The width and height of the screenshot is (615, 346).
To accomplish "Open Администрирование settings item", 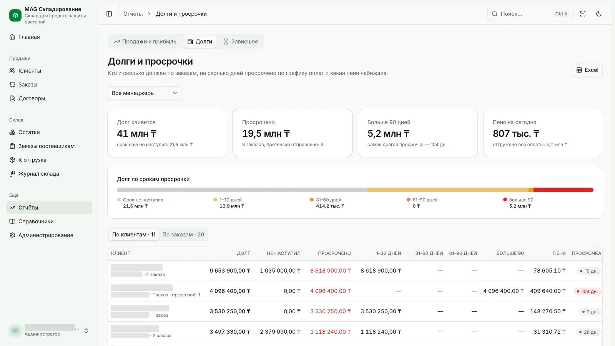I will point(49,235).
